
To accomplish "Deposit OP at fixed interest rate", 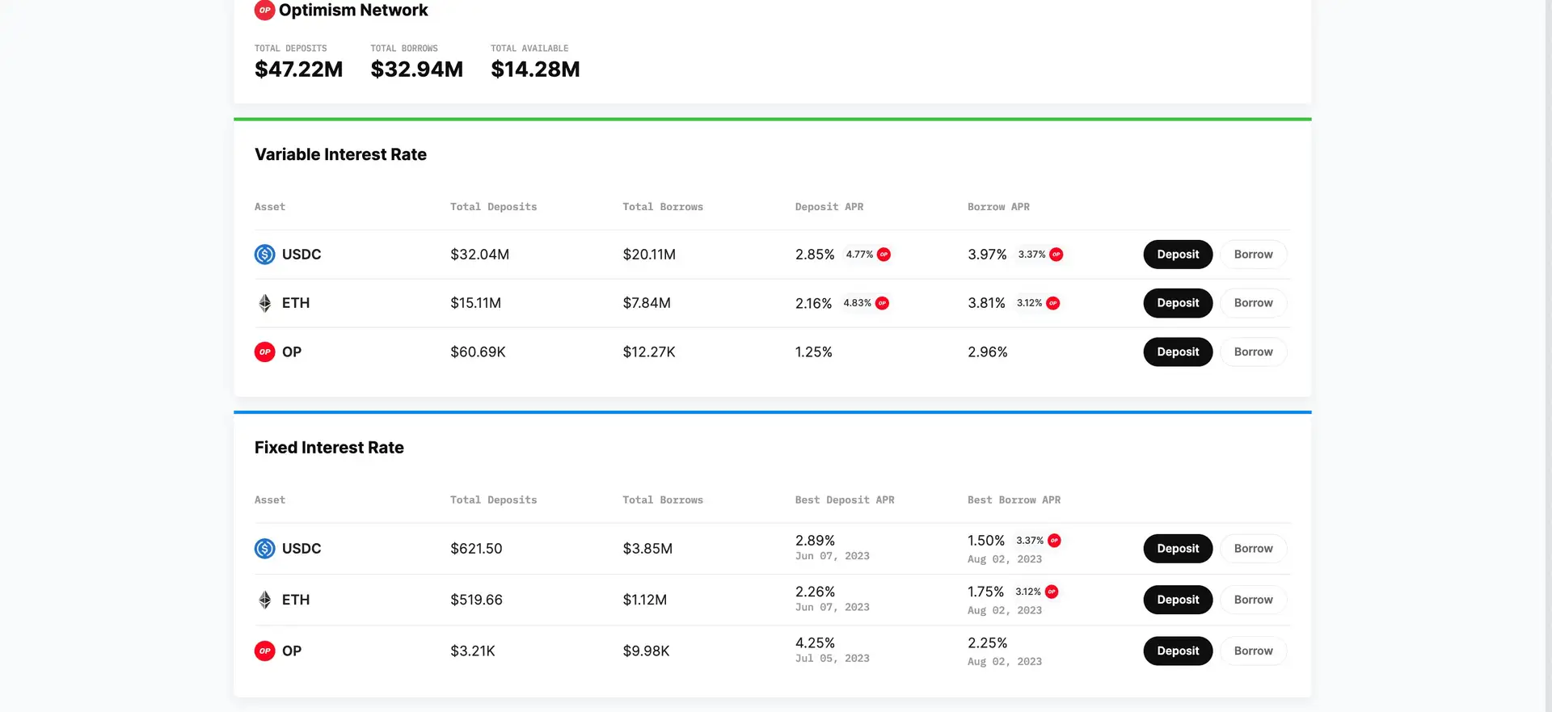I will 1177,651.
